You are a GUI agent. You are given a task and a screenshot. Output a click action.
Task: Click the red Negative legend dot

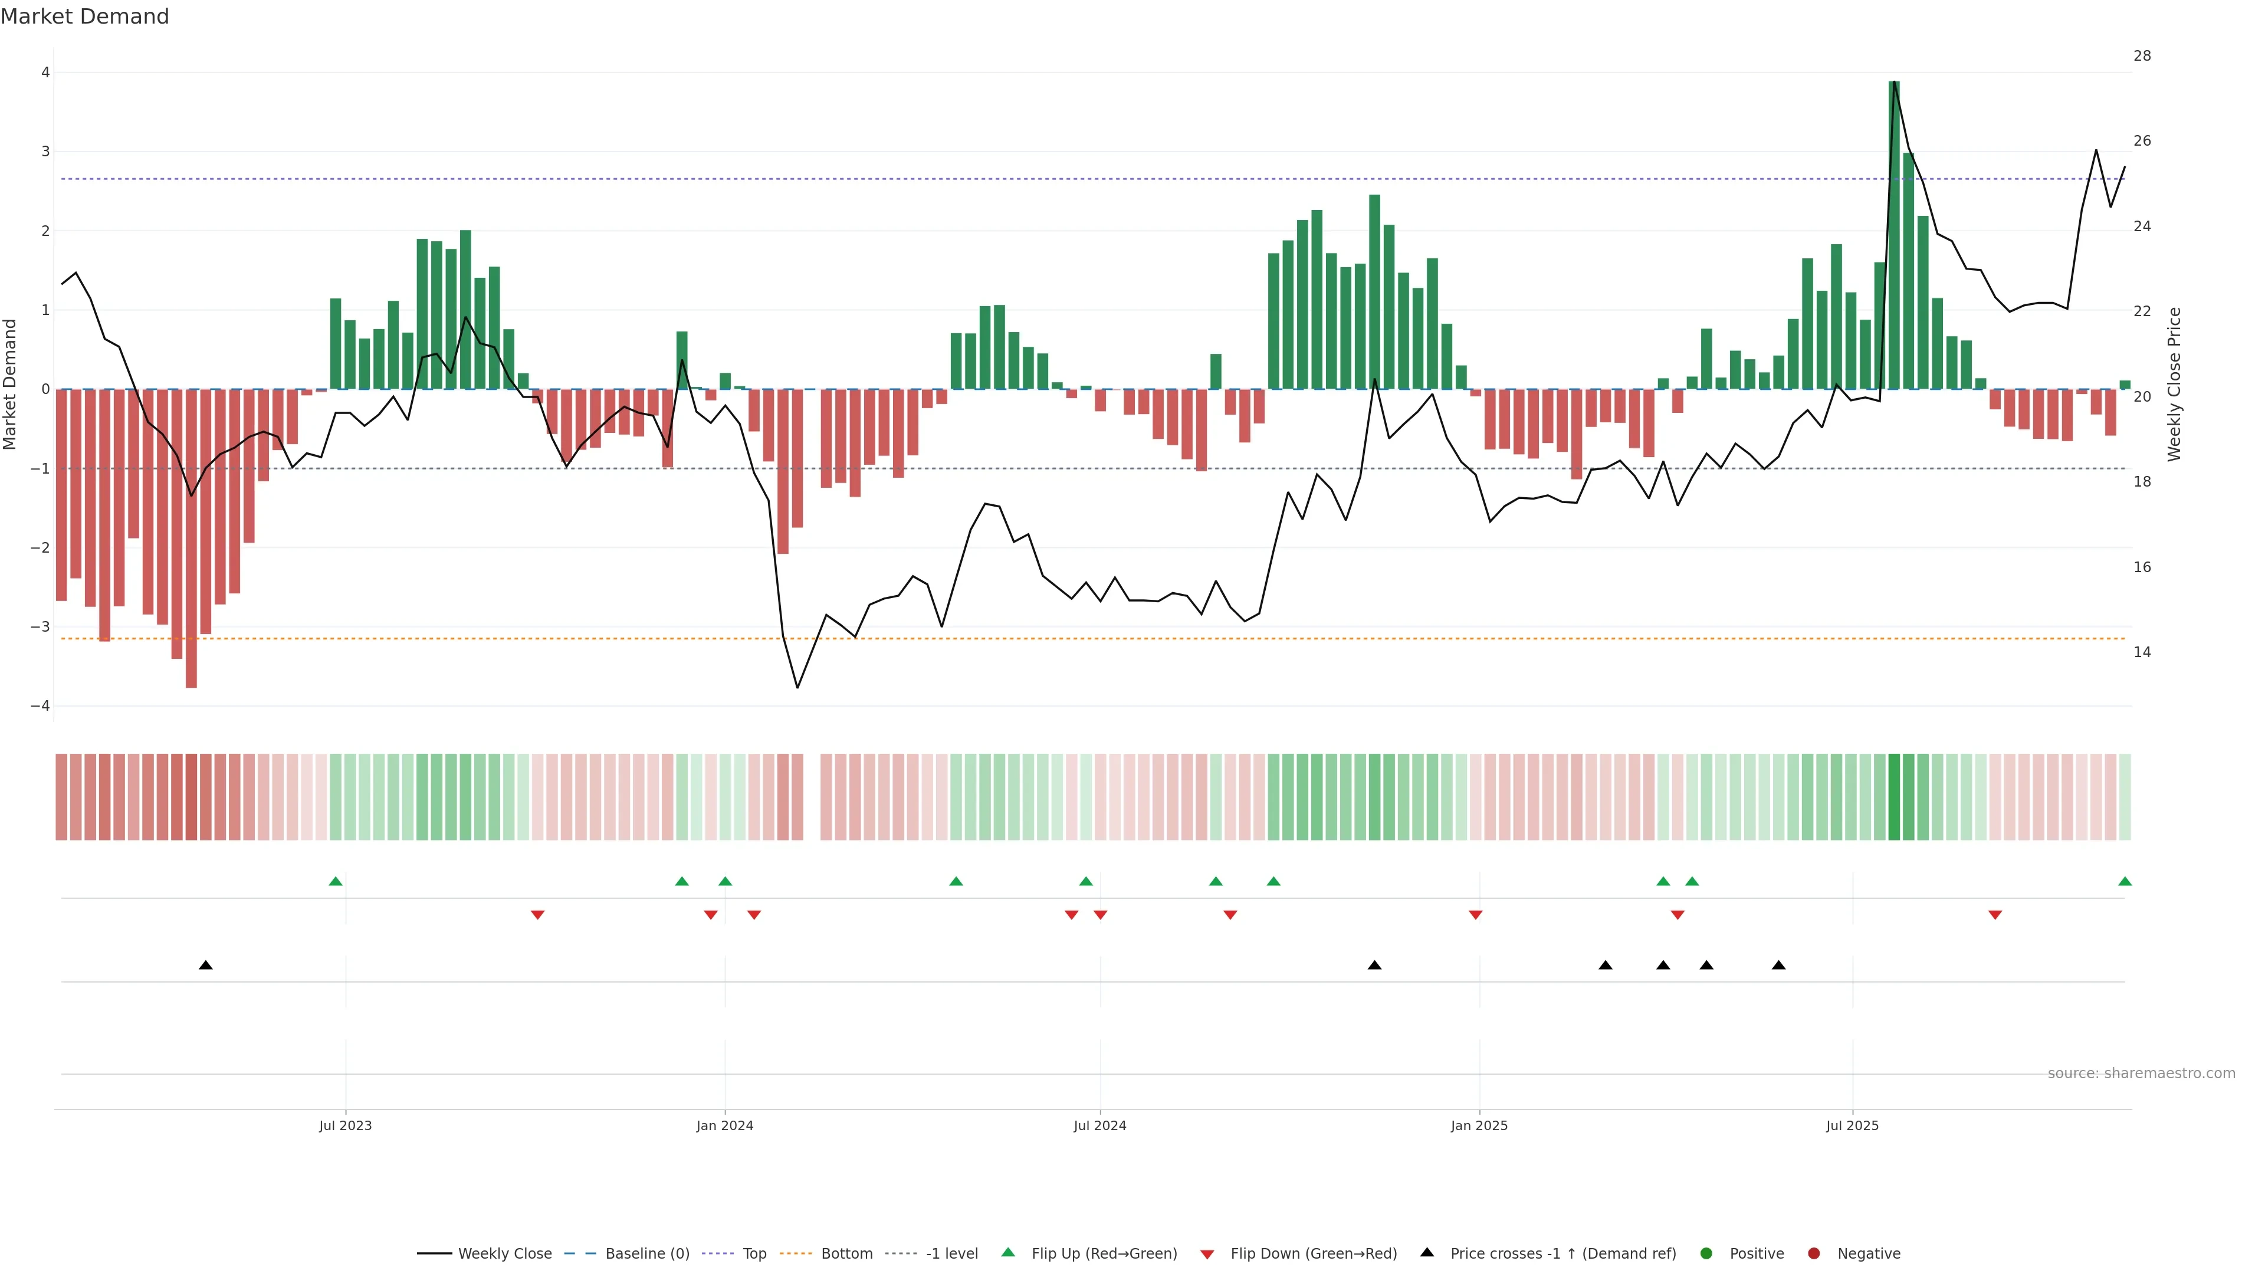tap(1814, 1253)
